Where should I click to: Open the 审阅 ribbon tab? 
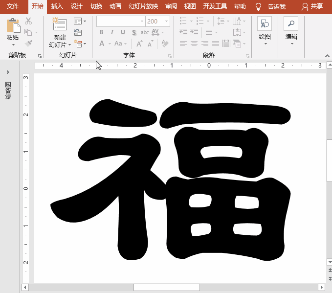coord(171,6)
